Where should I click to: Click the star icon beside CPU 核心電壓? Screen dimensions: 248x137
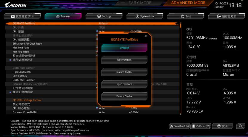[x=97, y=108]
